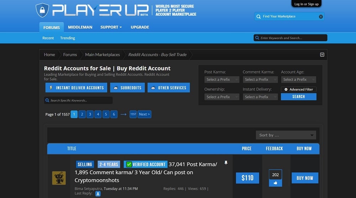Click the Subreddits button

tap(127, 87)
